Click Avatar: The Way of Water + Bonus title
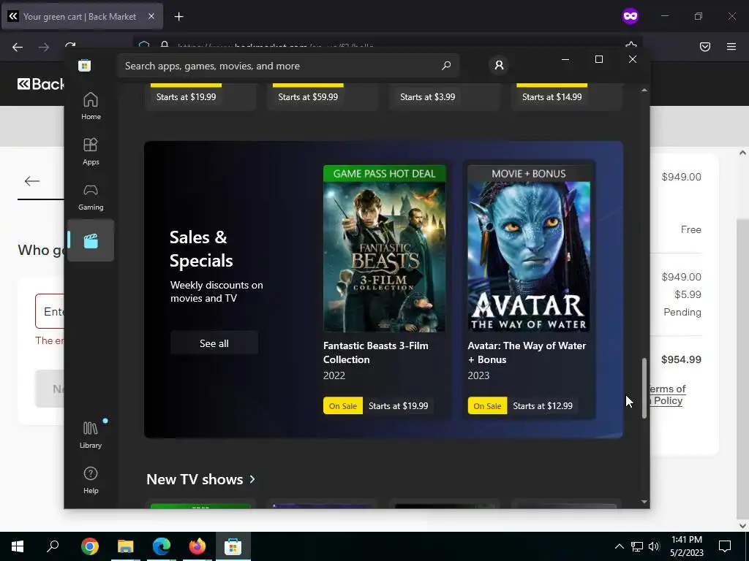 pyautogui.click(x=527, y=353)
